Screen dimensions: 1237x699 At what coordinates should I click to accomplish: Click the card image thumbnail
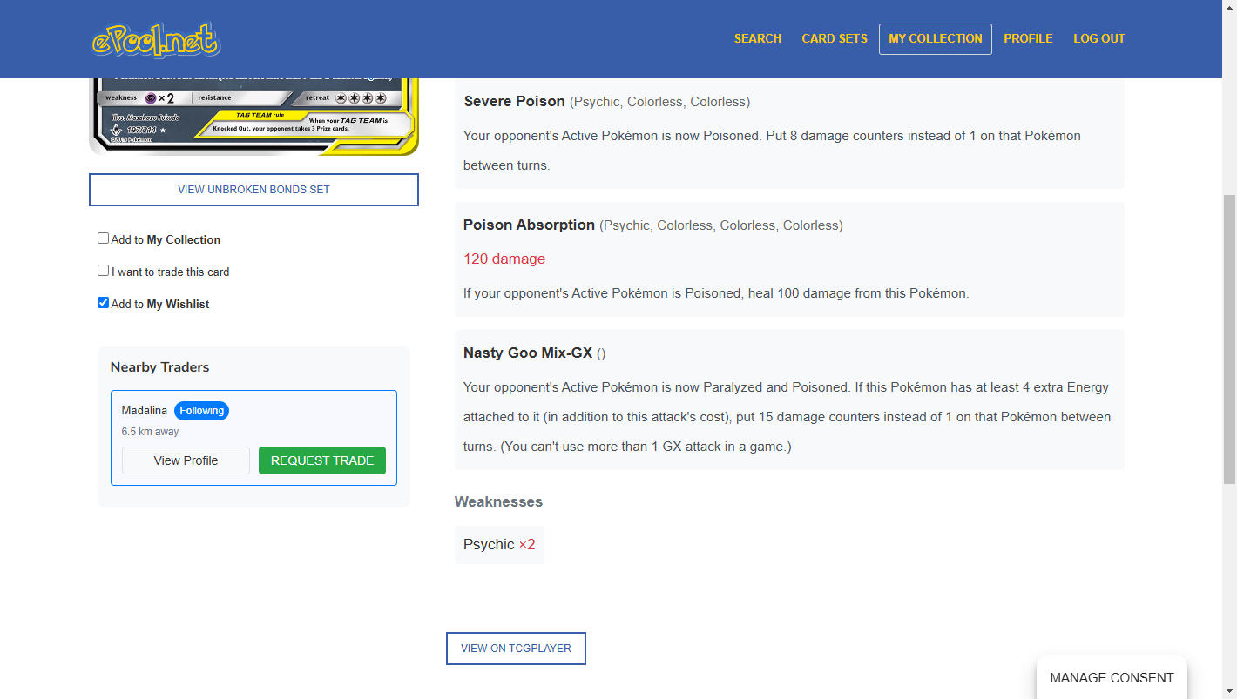click(253, 116)
